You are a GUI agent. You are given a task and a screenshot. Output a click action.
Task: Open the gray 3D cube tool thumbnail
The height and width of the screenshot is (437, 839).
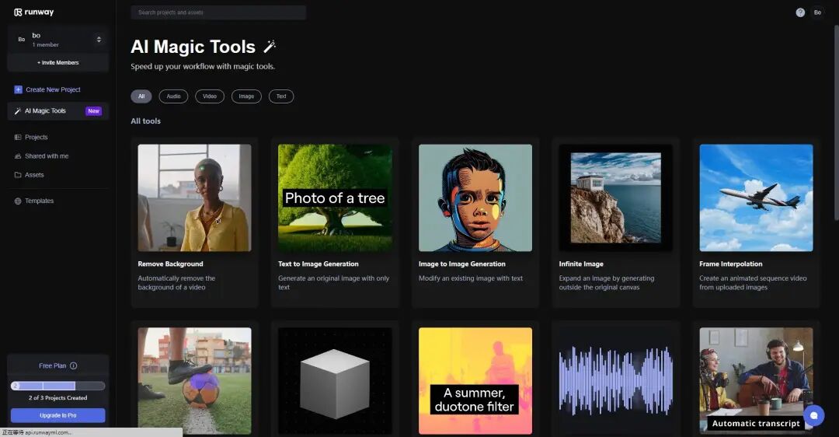[335, 381]
